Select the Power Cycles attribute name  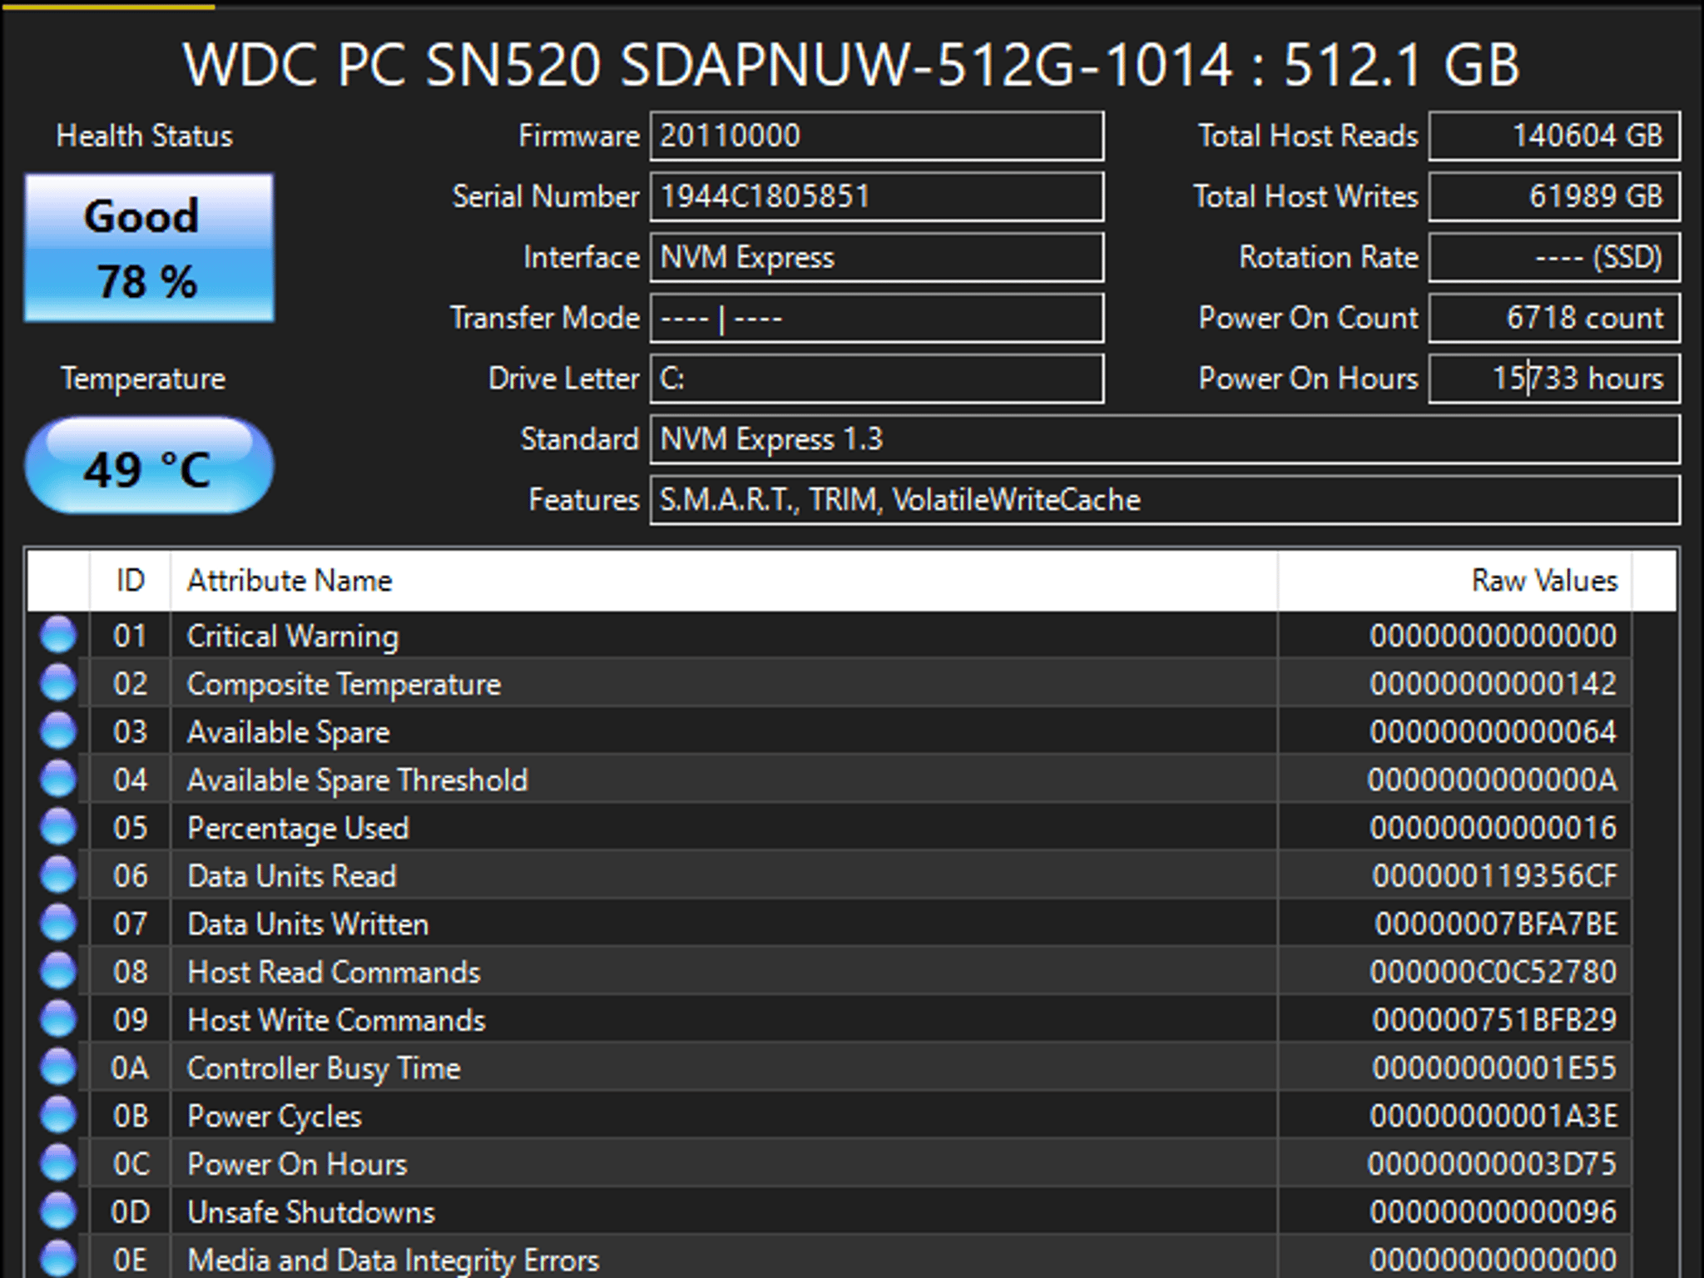275,1117
